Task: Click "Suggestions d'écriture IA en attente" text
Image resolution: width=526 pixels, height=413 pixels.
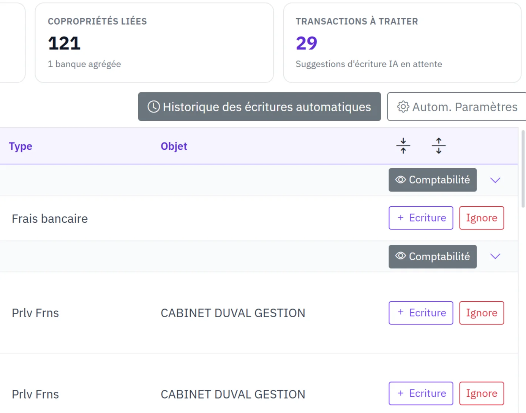Action: 369,64
